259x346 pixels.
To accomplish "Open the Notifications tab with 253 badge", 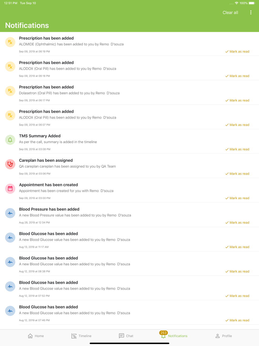I will point(174,335).
